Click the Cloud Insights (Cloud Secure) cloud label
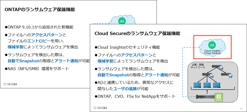 coord(212,52)
